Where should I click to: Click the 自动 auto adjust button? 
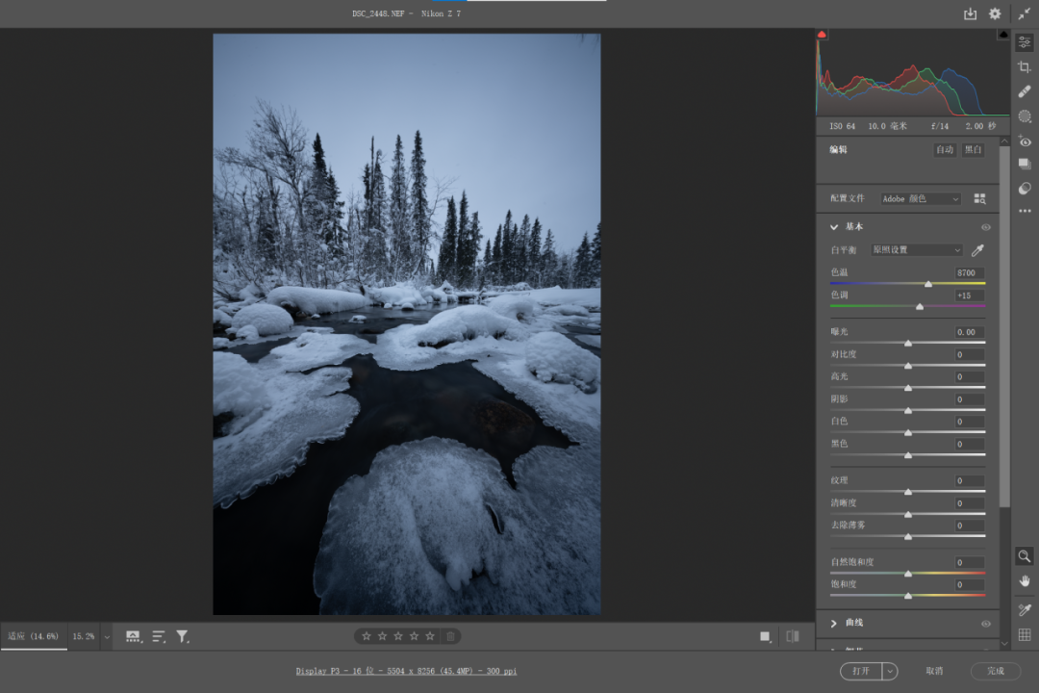(x=945, y=150)
